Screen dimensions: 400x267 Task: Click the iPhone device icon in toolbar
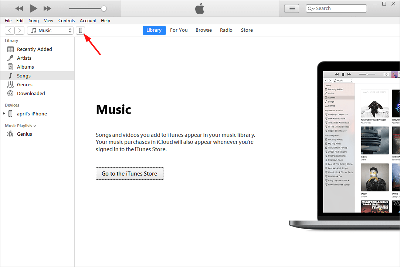(80, 31)
